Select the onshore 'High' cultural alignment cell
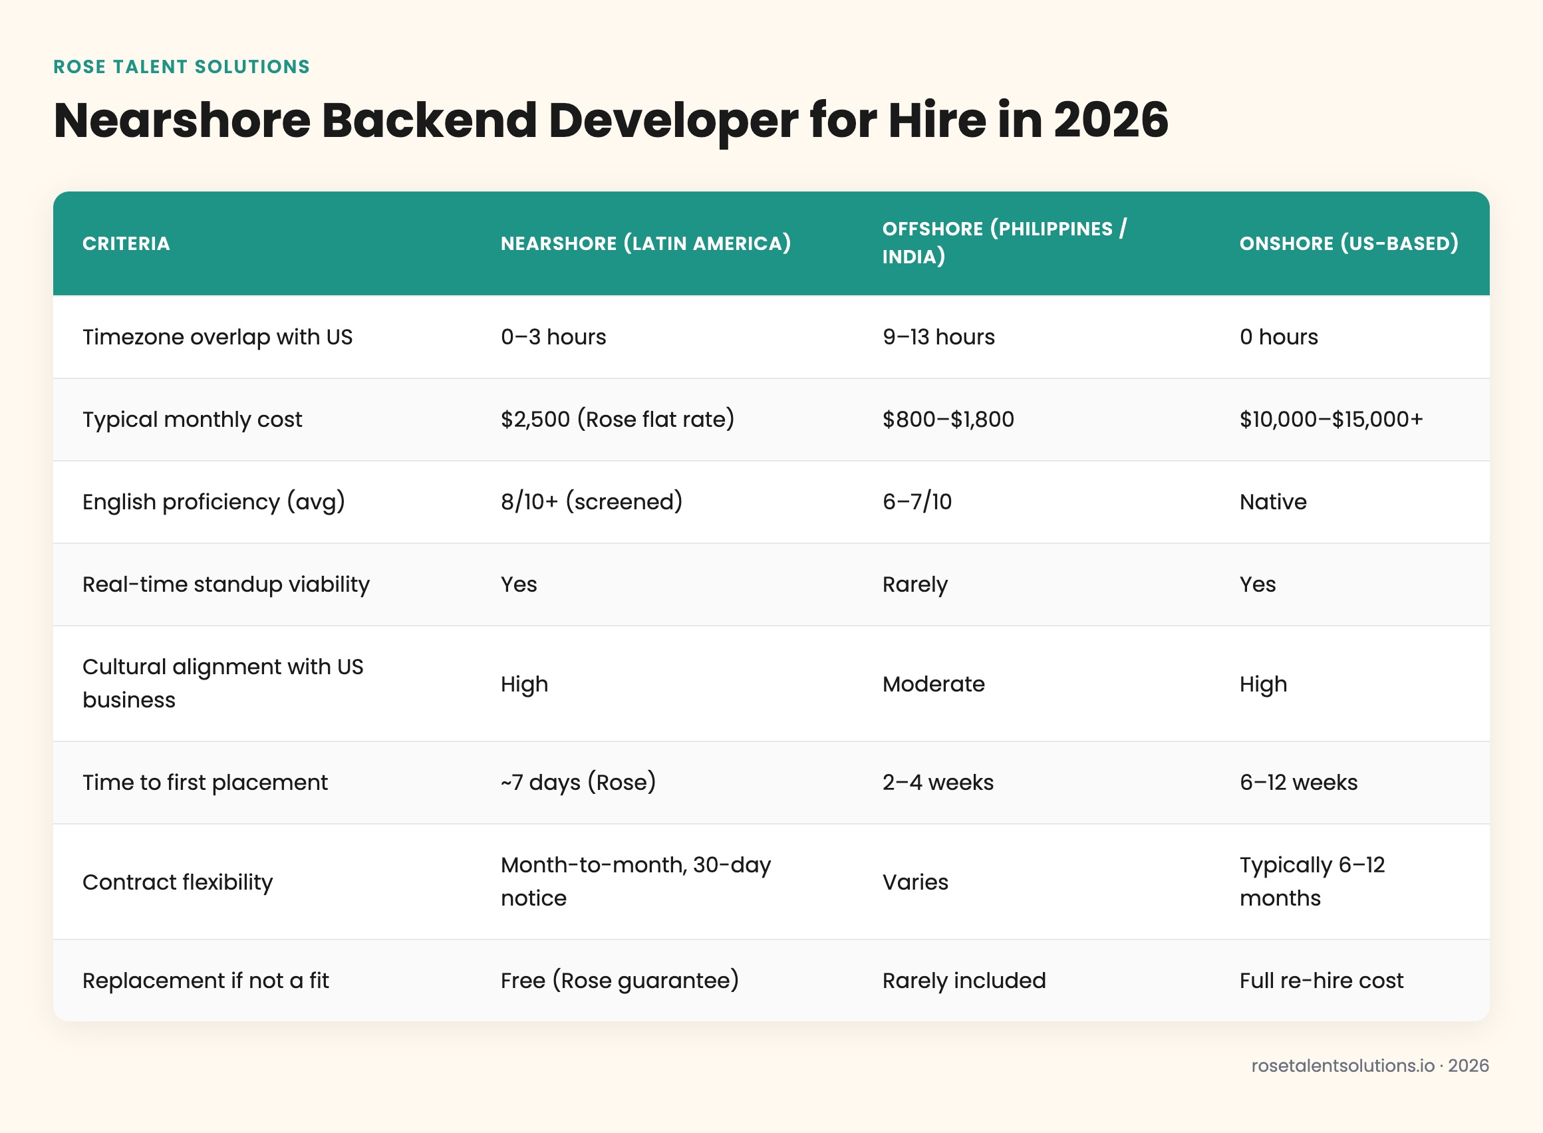The width and height of the screenshot is (1543, 1133). tap(1263, 684)
